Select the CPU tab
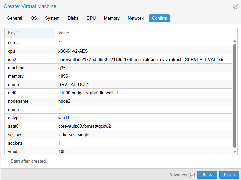241x180 pixels. (x=91, y=18)
